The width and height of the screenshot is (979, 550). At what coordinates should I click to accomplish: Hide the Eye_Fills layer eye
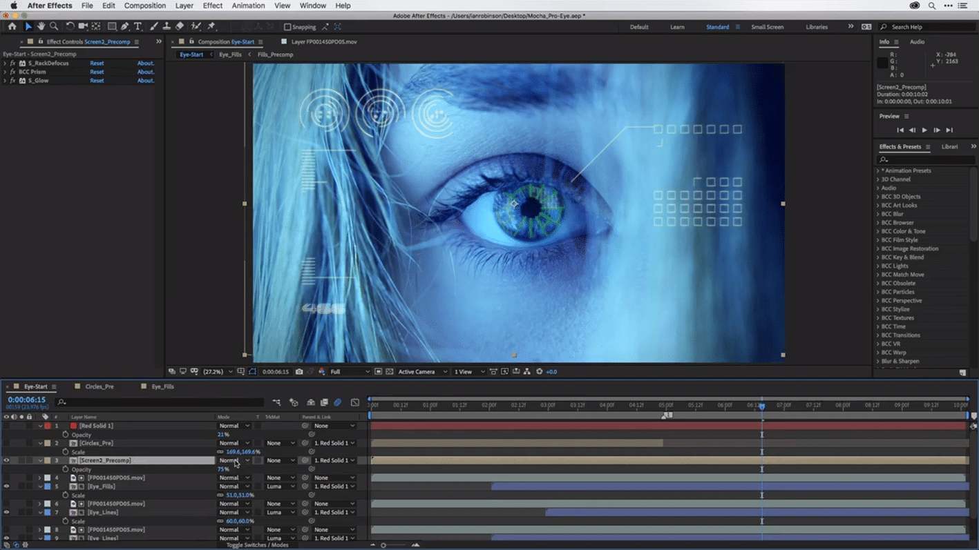point(6,487)
